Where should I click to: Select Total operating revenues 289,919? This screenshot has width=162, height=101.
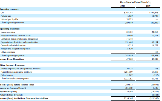pyautogui.click(x=129, y=23)
